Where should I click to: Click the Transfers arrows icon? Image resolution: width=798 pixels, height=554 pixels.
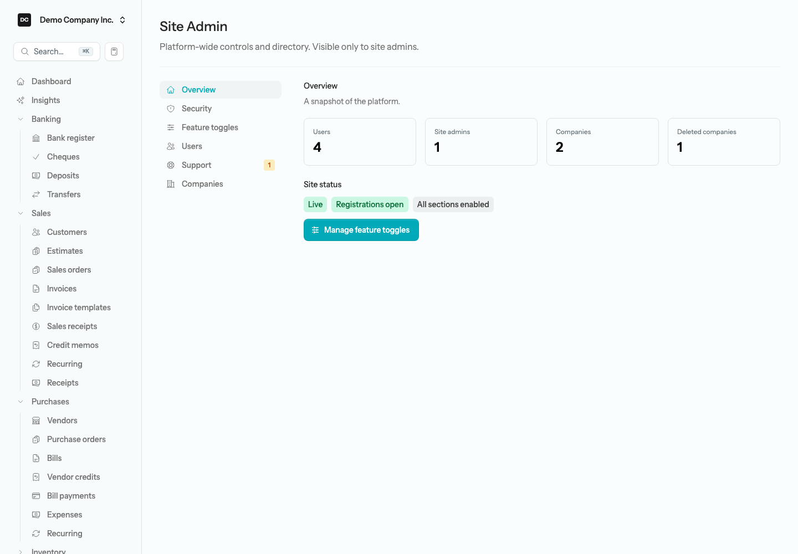click(36, 194)
